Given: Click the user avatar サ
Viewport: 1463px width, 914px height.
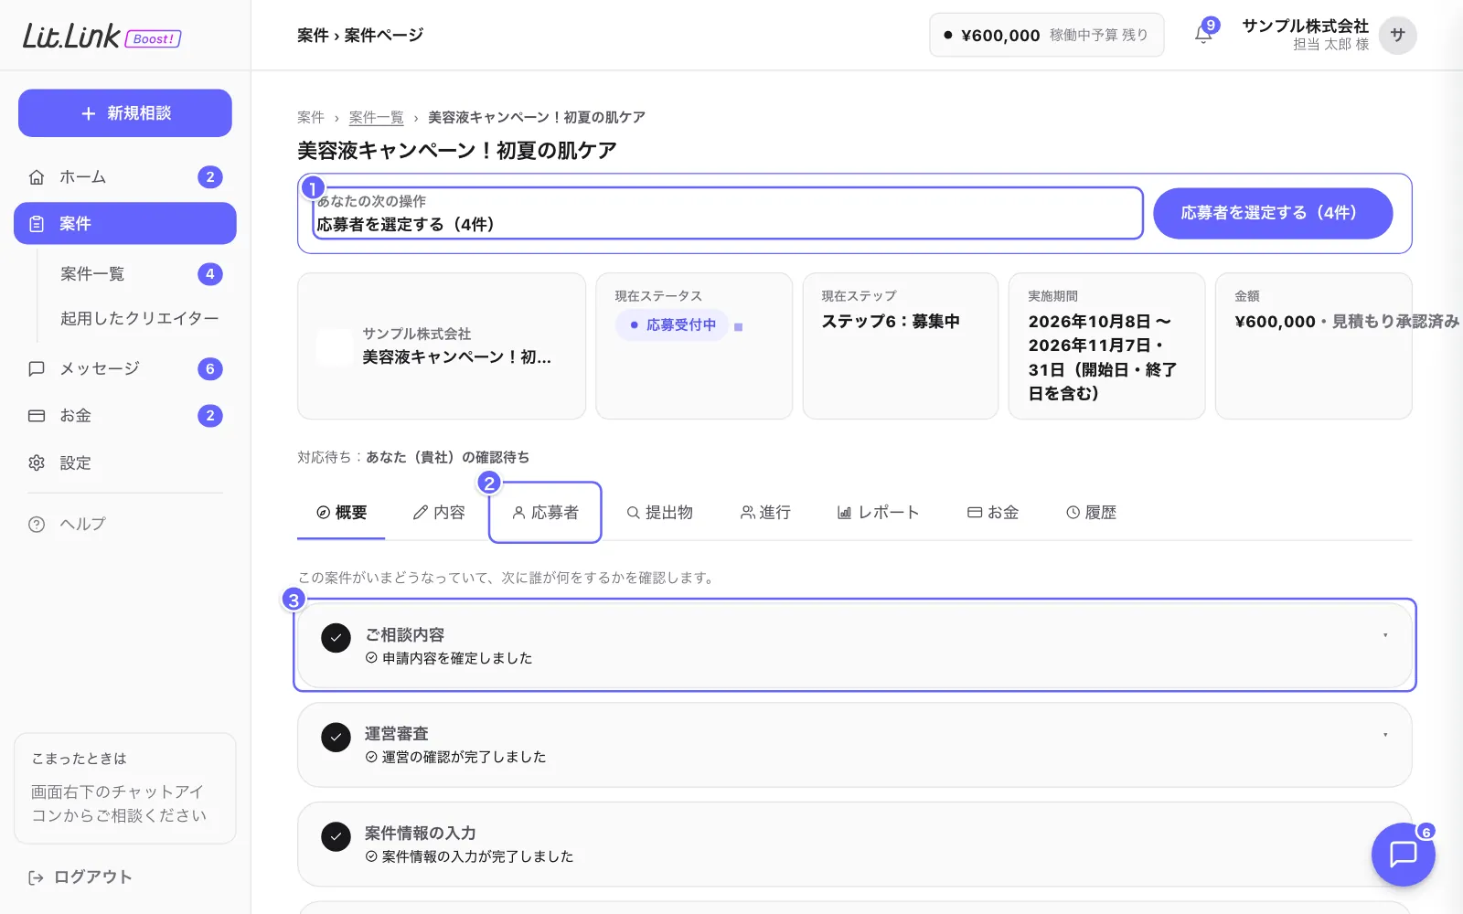Looking at the screenshot, I should click(1397, 36).
